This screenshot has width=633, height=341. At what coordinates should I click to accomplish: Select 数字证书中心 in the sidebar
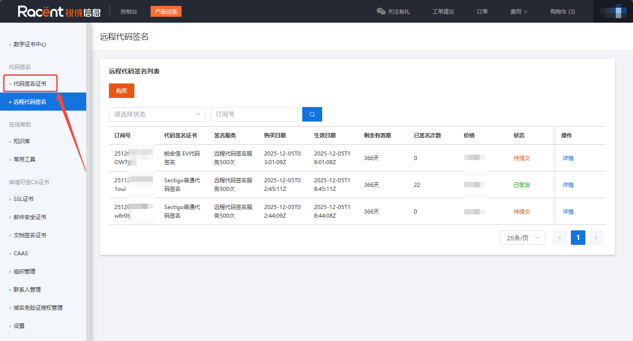pyautogui.click(x=30, y=44)
